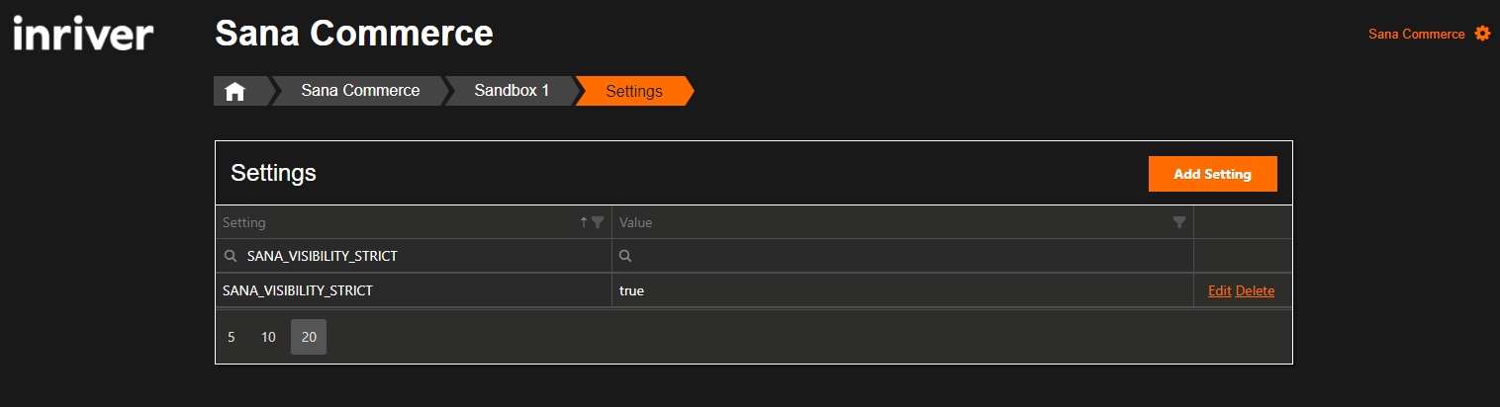Delete the SANA_VISIBILITY_STRICT setting
The width and height of the screenshot is (1500, 407).
tap(1255, 290)
